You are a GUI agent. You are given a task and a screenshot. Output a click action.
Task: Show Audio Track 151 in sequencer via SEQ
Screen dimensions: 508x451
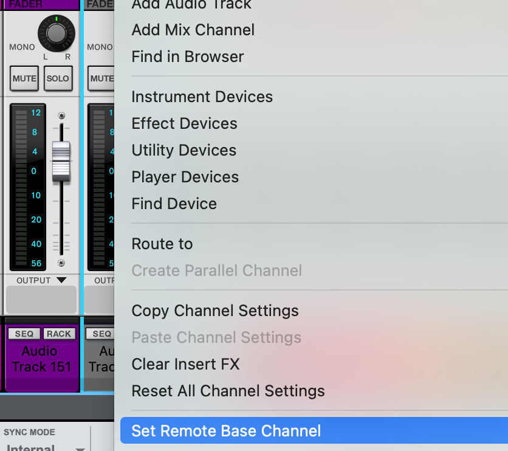tap(24, 334)
